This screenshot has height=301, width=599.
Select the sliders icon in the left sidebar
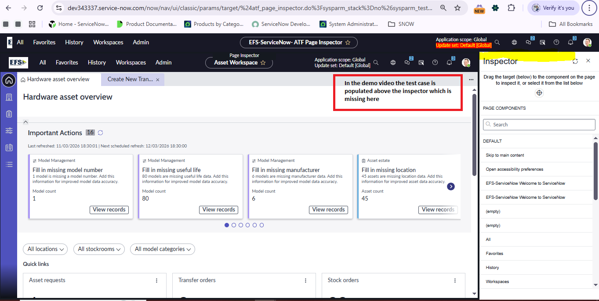(x=9, y=131)
